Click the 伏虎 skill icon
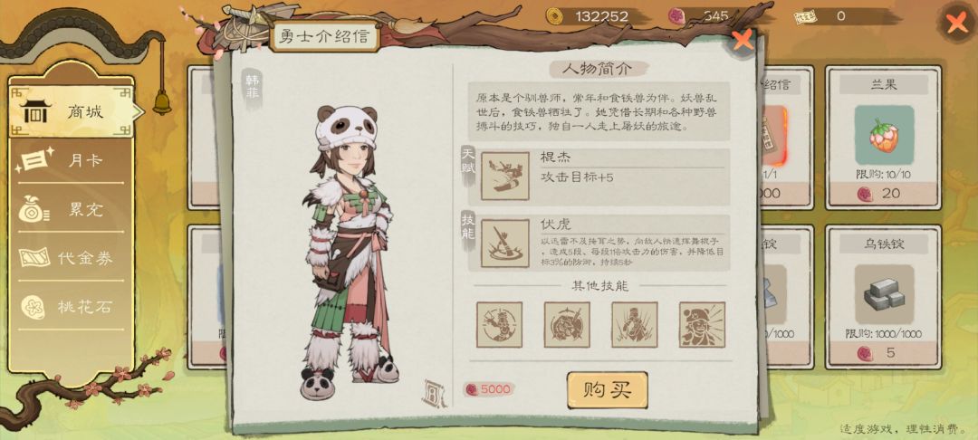 [x=504, y=243]
